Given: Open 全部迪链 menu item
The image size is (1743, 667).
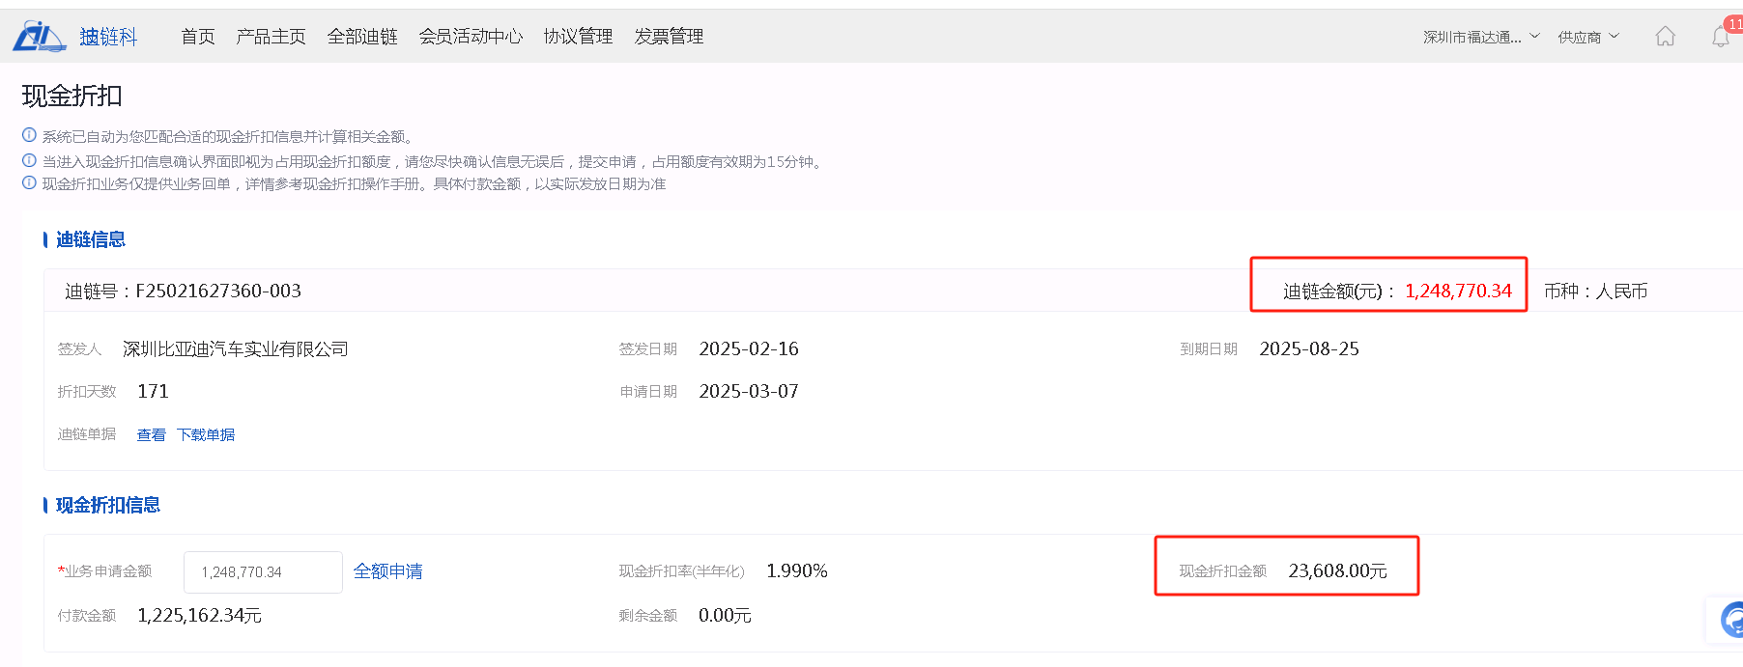Looking at the screenshot, I should [362, 37].
